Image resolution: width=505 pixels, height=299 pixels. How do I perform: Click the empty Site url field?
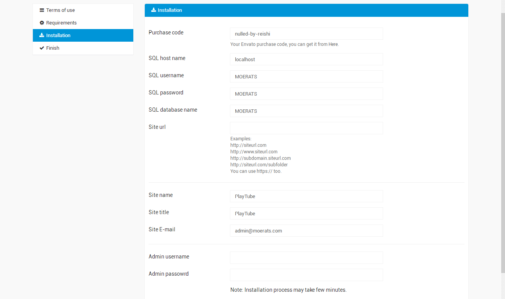tap(306, 128)
